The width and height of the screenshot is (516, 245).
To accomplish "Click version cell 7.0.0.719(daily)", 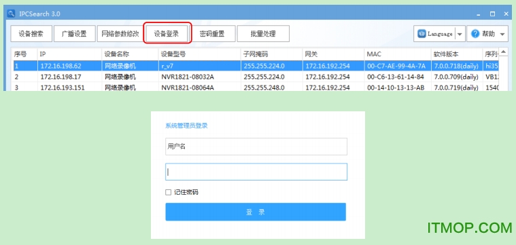I will point(455,88).
